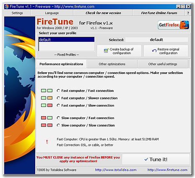Screen dimensions: 195x178
Task: Open the Language menu
Action: [52, 13]
